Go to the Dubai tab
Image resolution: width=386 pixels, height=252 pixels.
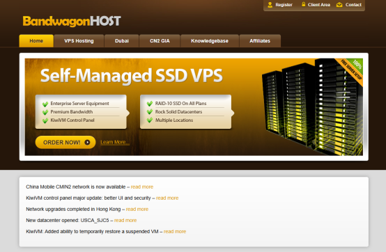pyautogui.click(x=122, y=41)
